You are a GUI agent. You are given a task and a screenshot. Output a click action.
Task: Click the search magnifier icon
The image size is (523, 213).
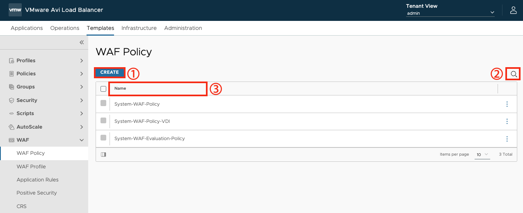coord(514,74)
